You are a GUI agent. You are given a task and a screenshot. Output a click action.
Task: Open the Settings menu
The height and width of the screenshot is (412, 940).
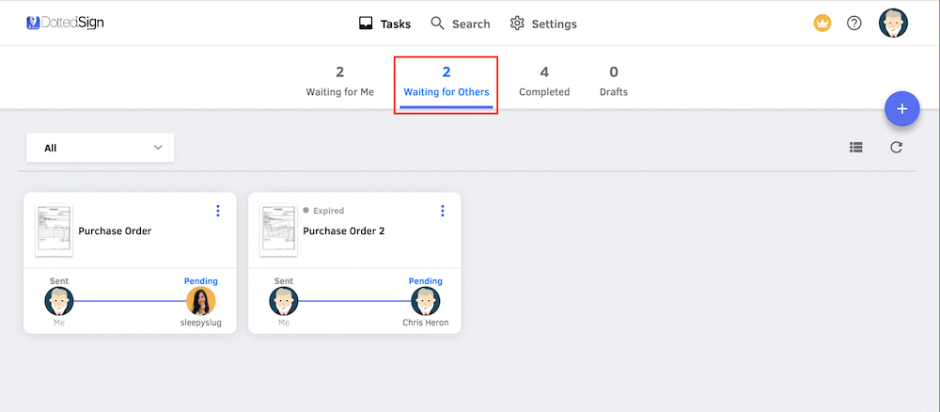point(543,24)
